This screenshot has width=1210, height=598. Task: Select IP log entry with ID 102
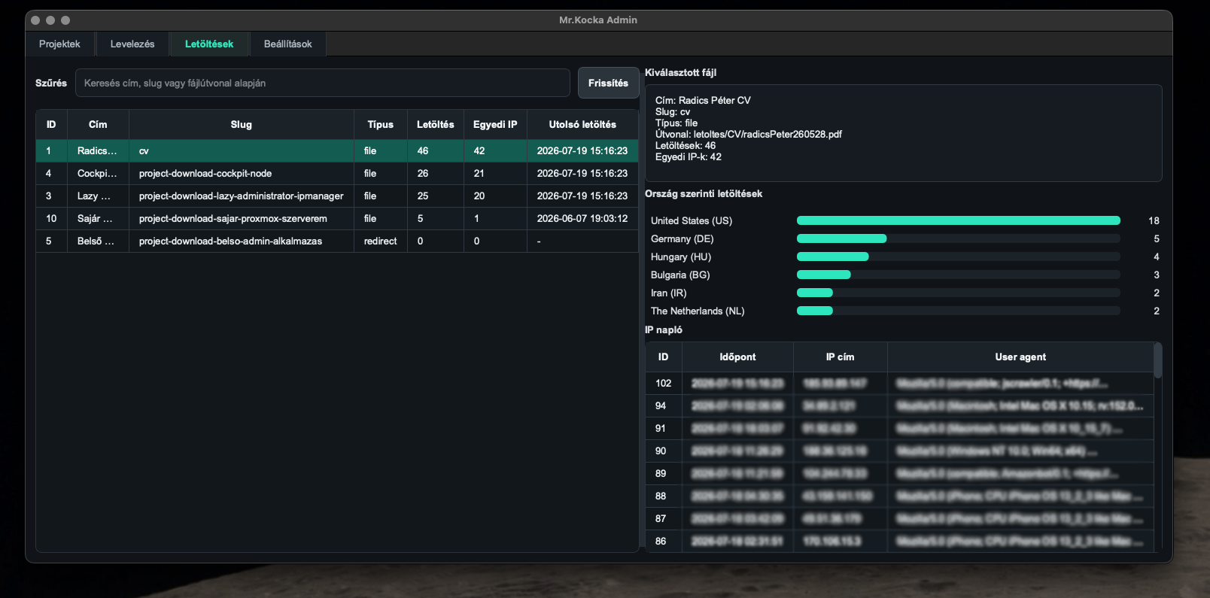899,384
